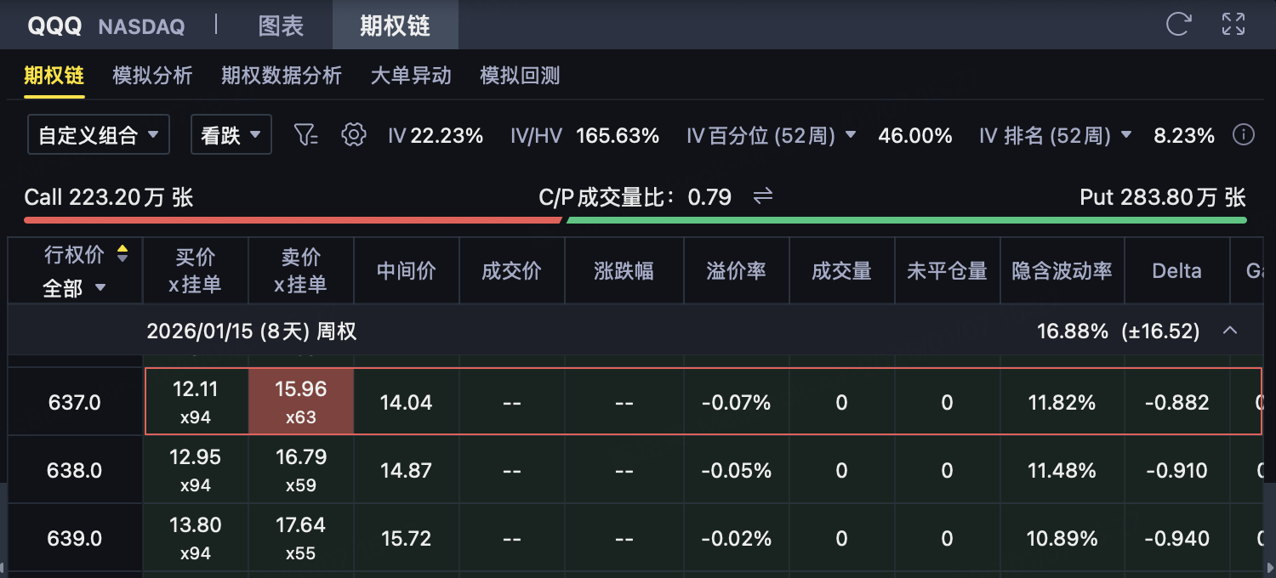Viewport: 1276px width, 578px height.
Task: Sort by strike price arrows icon
Action: (x=122, y=253)
